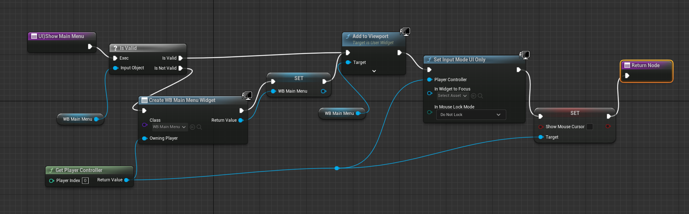
Task: Click the Target pin on Add to Viewport
Action: click(348, 62)
